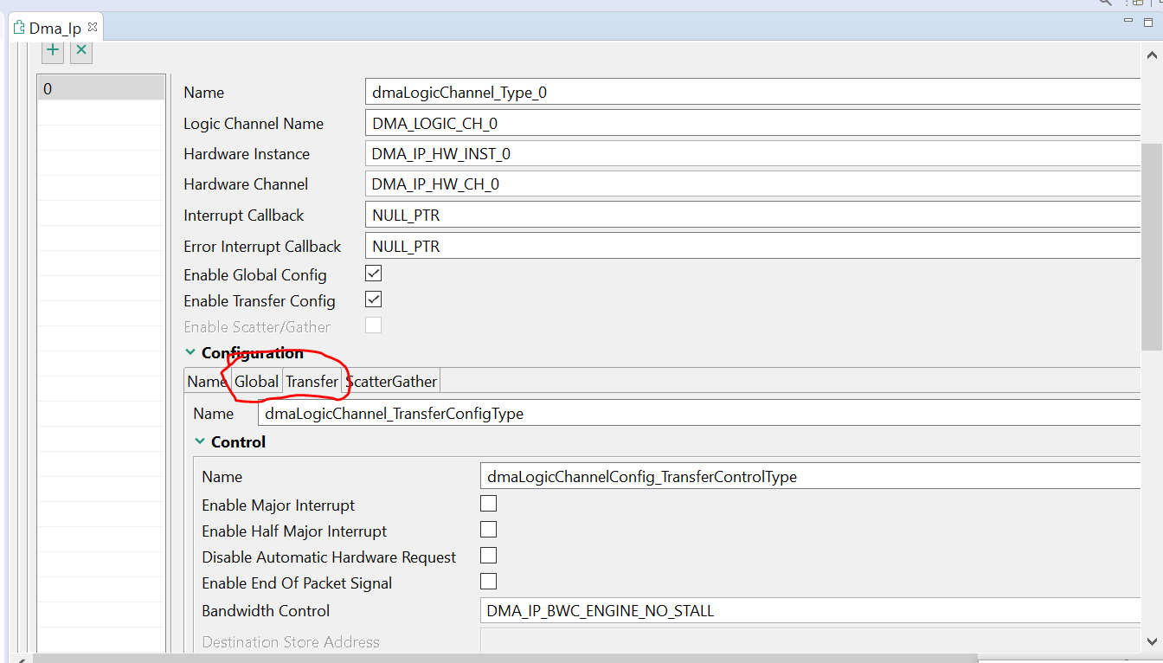
Task: Uncheck Enable Transfer Config
Action: [373, 298]
